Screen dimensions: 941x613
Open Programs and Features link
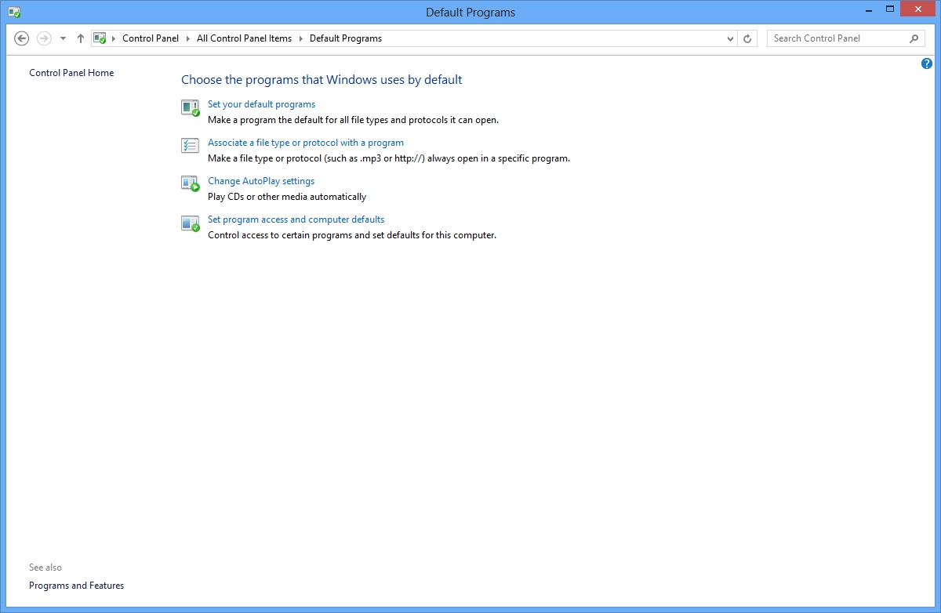[x=76, y=586]
